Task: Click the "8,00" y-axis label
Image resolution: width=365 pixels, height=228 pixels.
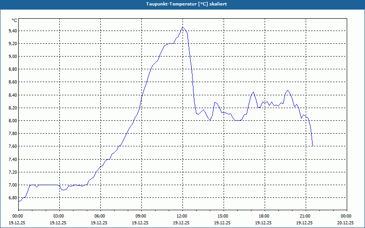Action: click(13, 121)
